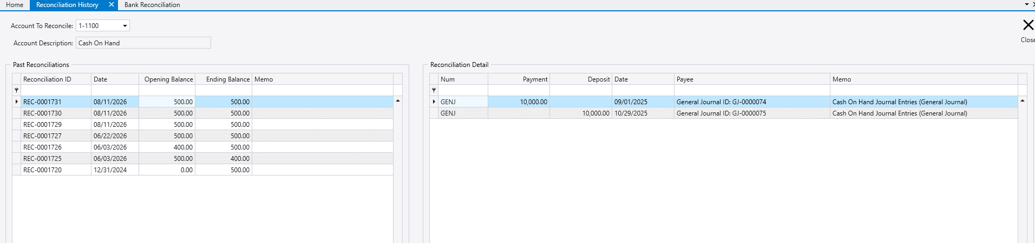Viewport: 1035px width, 243px height.
Task: Click opening balance 0.00 cell
Action: pyautogui.click(x=167, y=170)
